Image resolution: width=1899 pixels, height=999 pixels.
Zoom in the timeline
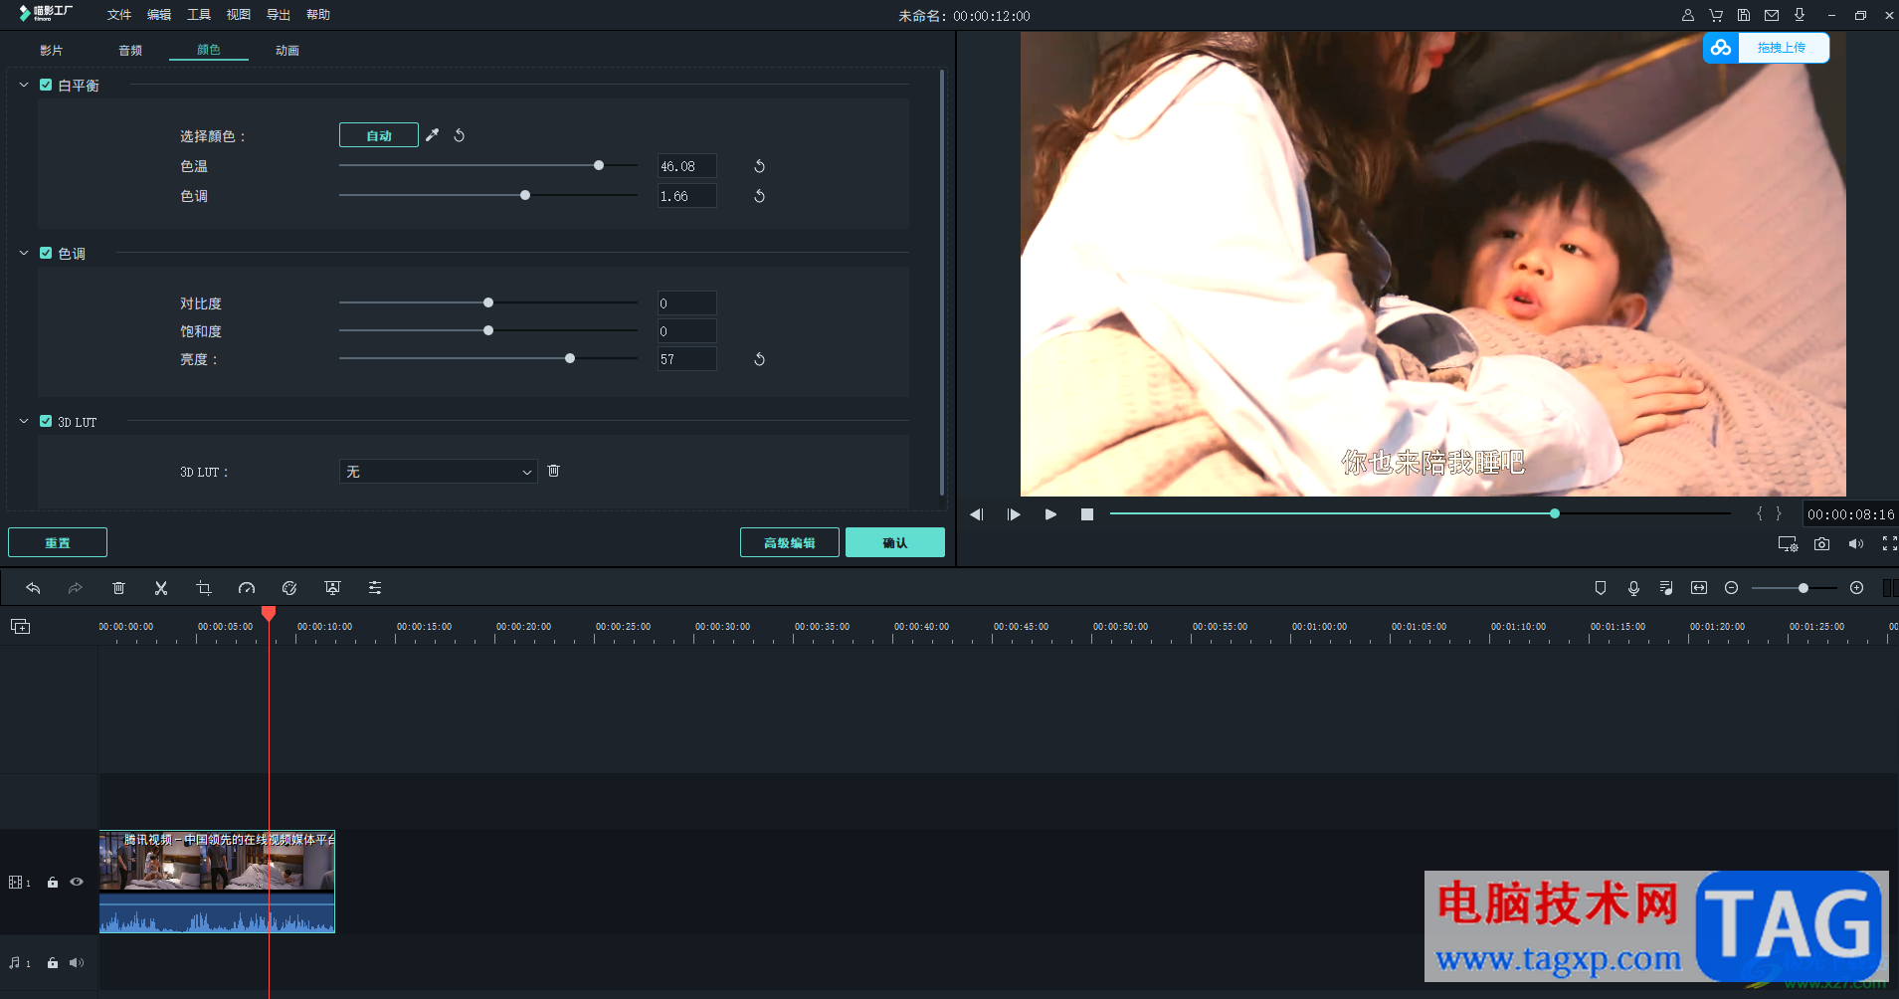click(x=1856, y=588)
